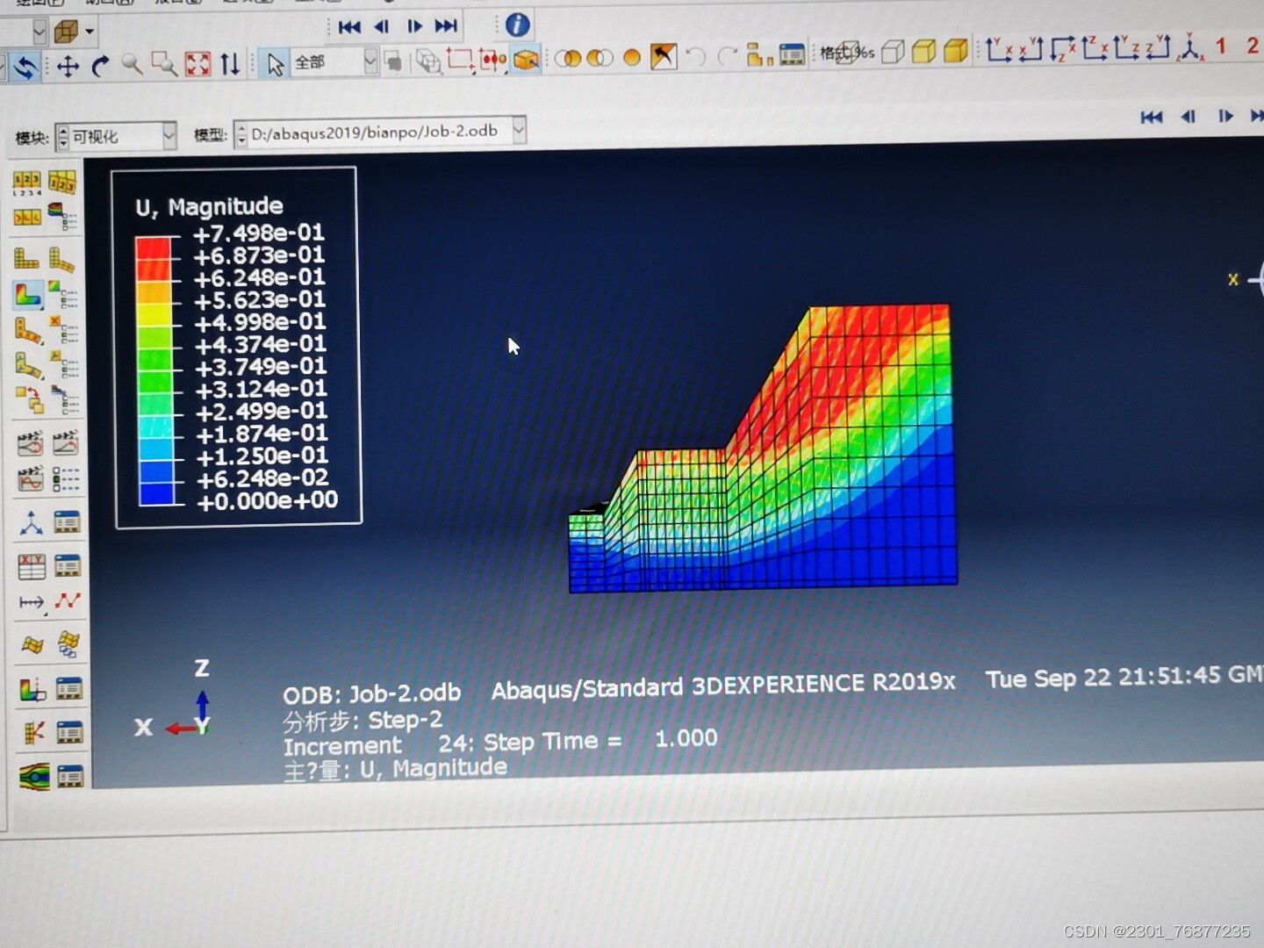
Task: Open the animation options list icon
Action: pyautogui.click(x=65, y=478)
